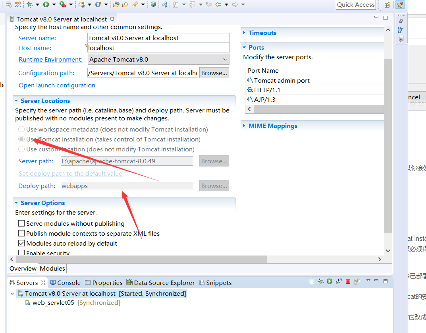Select the HTTP/1.1 port row
The image size is (426, 333).
tap(314, 90)
